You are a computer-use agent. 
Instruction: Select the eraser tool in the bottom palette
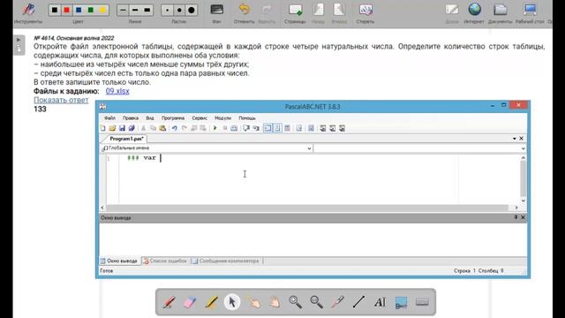click(x=190, y=302)
